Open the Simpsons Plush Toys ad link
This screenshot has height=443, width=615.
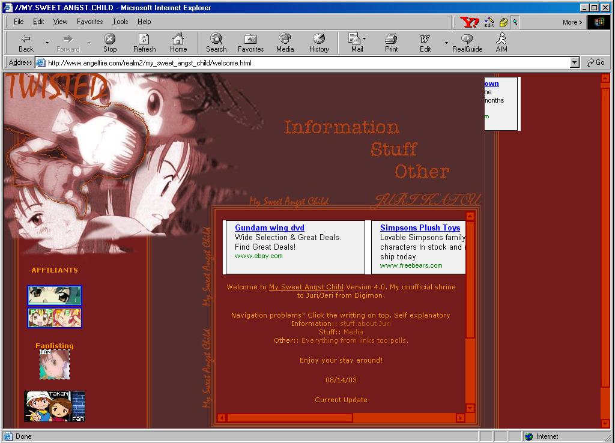[420, 228]
